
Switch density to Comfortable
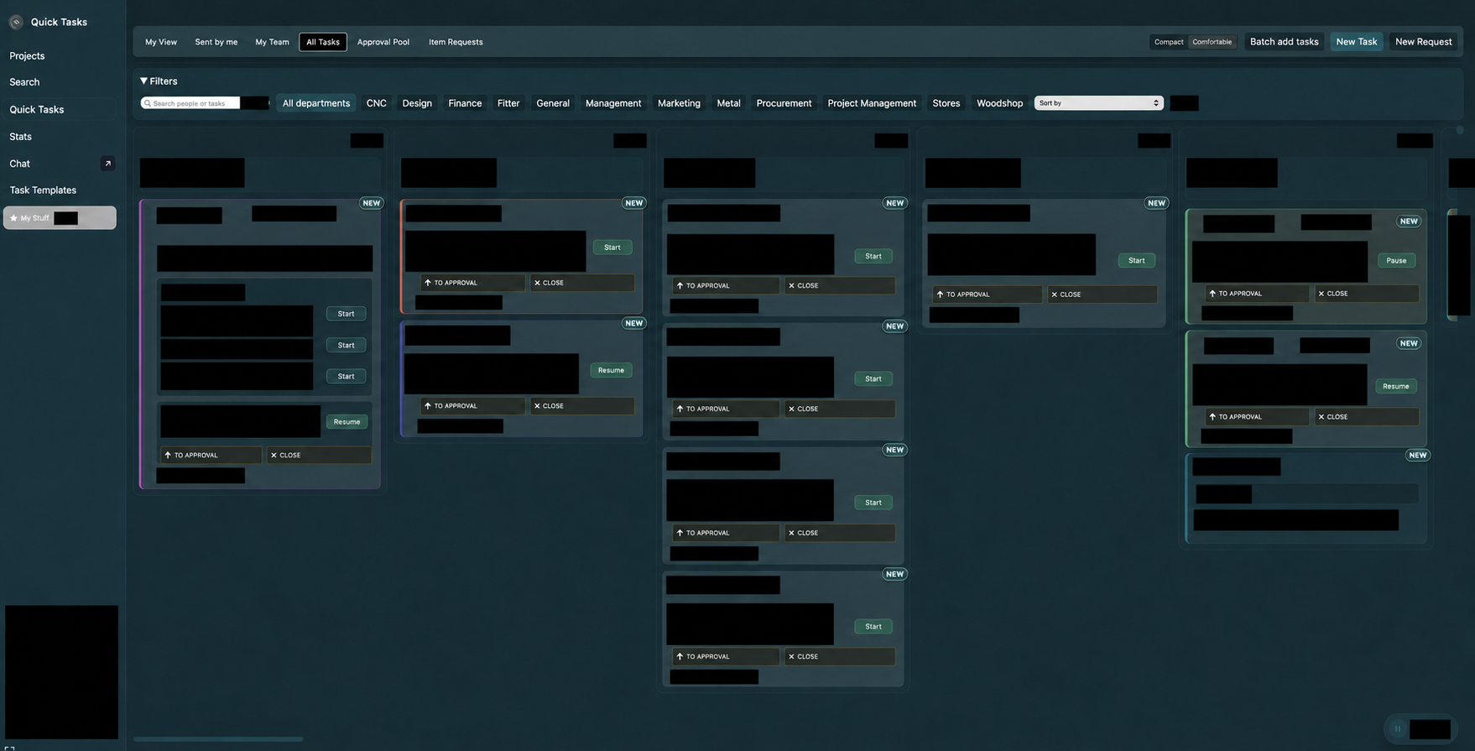pyautogui.click(x=1212, y=42)
